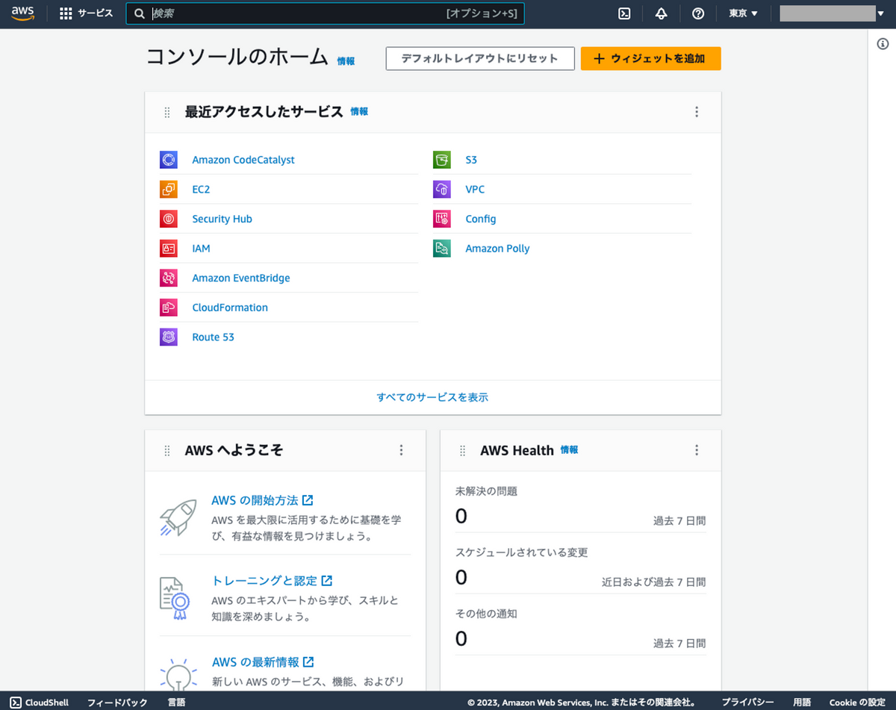Click the lightbulb latest news icon
Image resolution: width=896 pixels, height=710 pixels.
coord(178,673)
